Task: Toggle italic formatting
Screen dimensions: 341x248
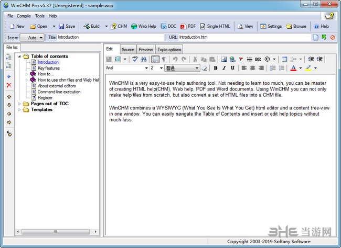Action: (224, 68)
